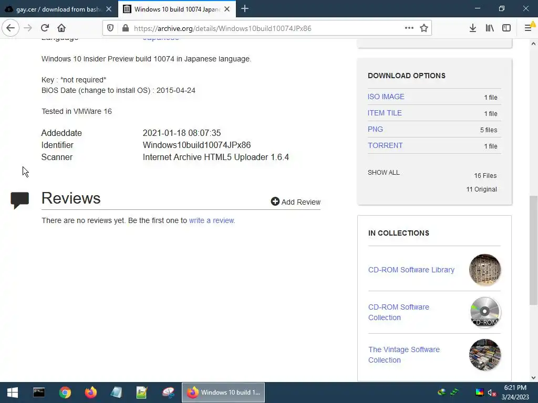
Task: Close the Windows 10 build 10074 tab
Action: 227,9
